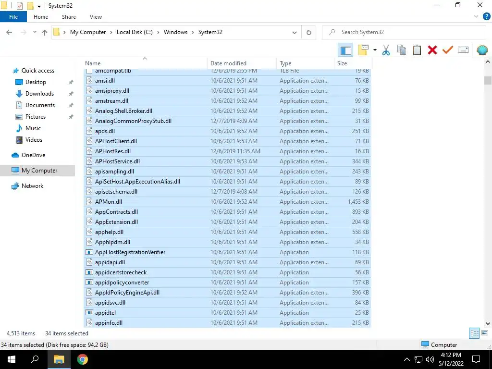Click into the Search System32 field

(404, 32)
